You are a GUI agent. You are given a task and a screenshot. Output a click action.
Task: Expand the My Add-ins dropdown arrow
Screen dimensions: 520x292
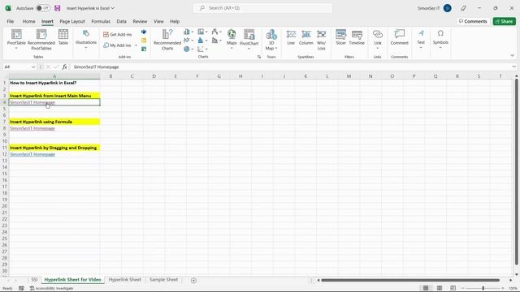point(136,45)
